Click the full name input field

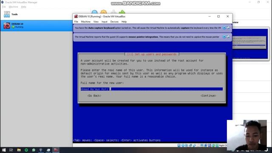[x=152, y=89]
